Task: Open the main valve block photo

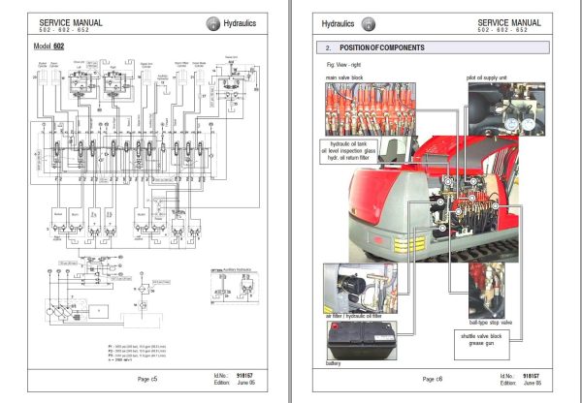Action: click(x=371, y=109)
